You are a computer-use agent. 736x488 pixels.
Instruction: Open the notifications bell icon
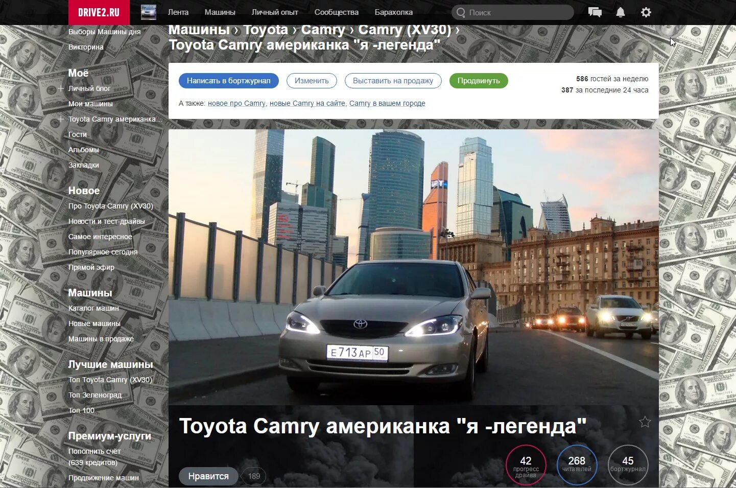click(620, 12)
